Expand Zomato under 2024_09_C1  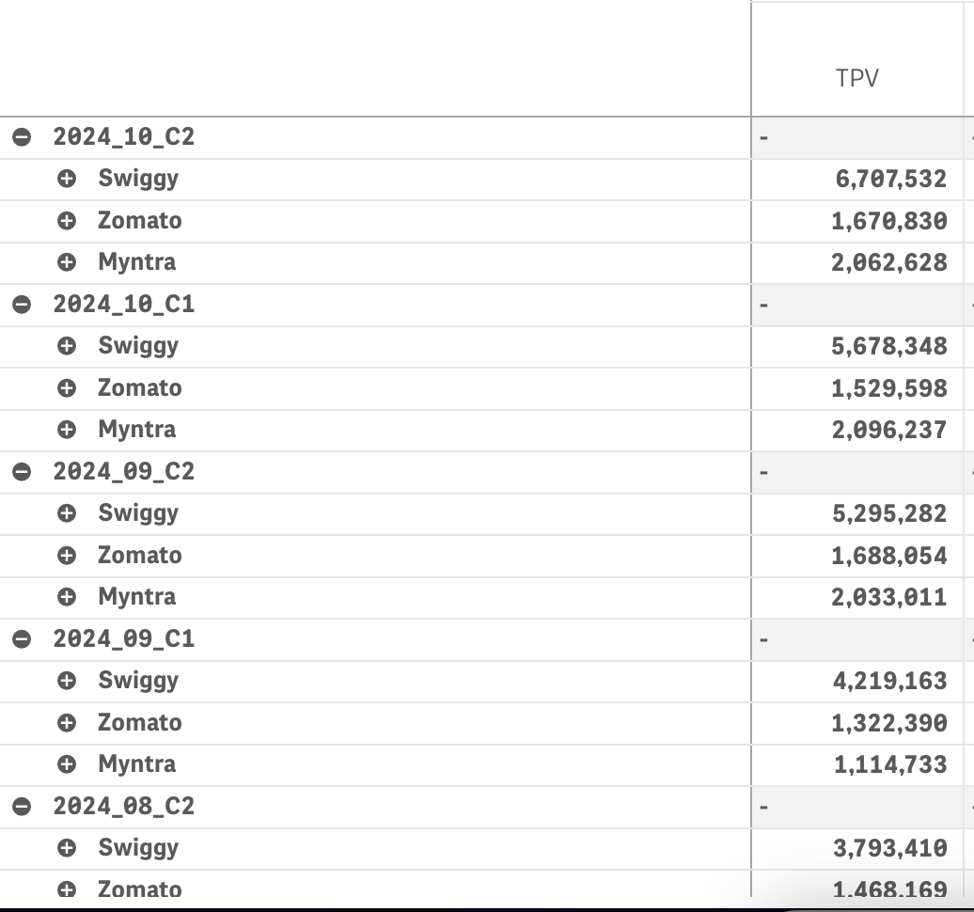tap(67, 722)
